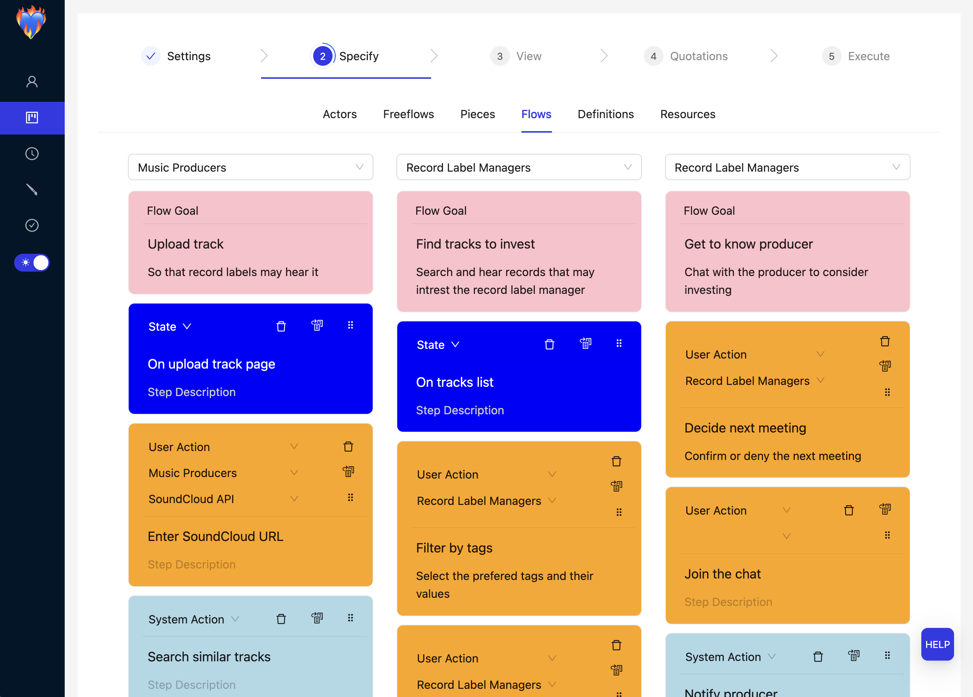Edit the Step Description under 'Enter SoundCloud URL'
Viewport: 973px width, 697px height.
coord(191,564)
